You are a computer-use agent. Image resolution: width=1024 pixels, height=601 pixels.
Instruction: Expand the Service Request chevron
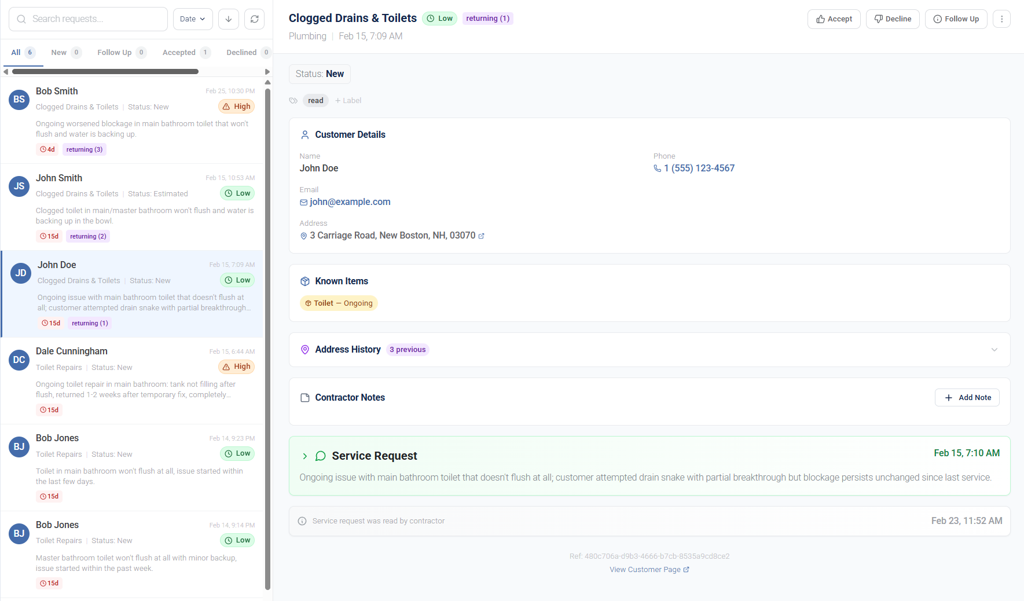305,456
